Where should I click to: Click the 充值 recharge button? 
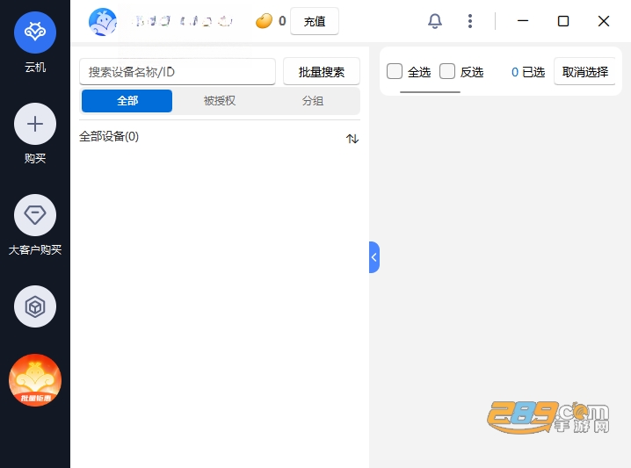coord(315,21)
